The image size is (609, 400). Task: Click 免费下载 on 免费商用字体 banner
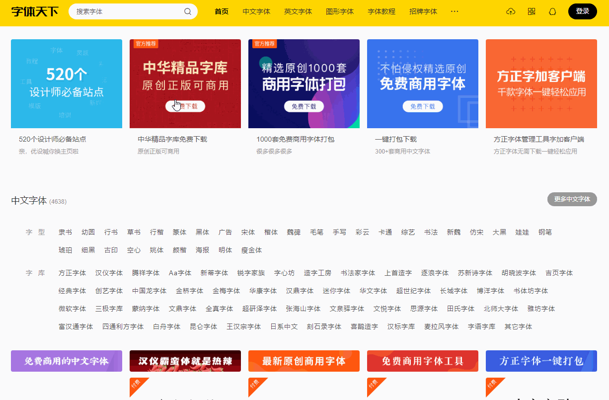point(422,106)
